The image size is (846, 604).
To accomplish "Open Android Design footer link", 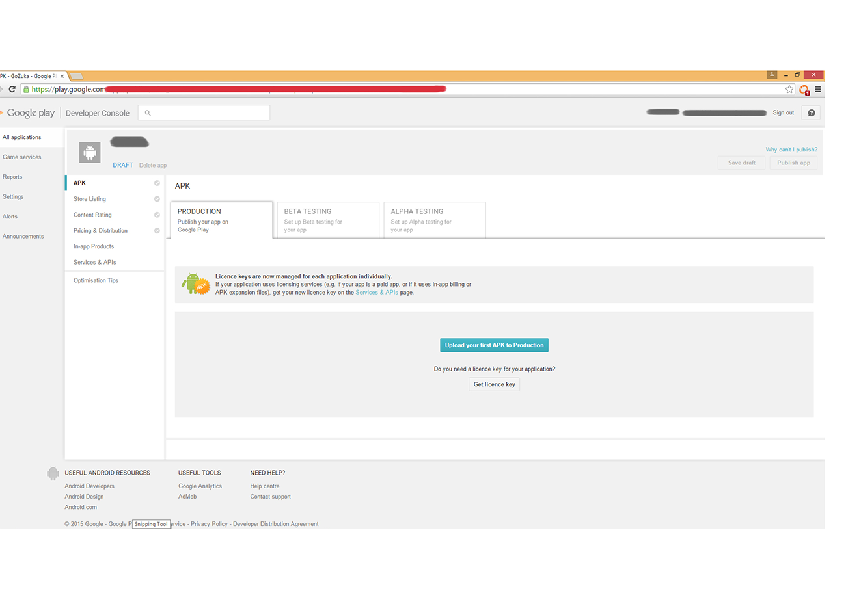I will [84, 497].
